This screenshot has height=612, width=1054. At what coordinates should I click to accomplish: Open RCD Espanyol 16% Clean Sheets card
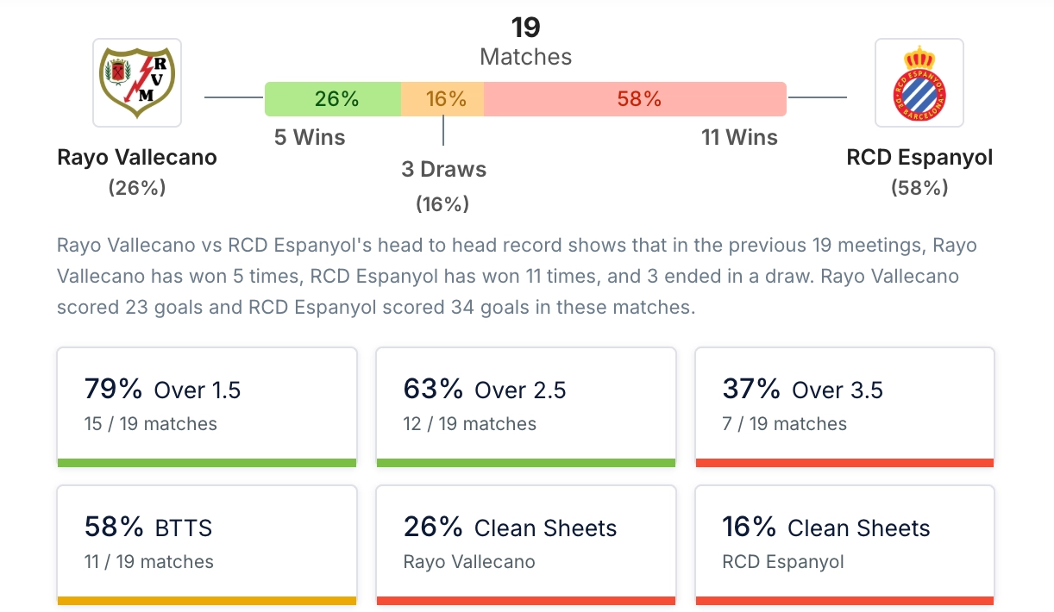point(844,544)
